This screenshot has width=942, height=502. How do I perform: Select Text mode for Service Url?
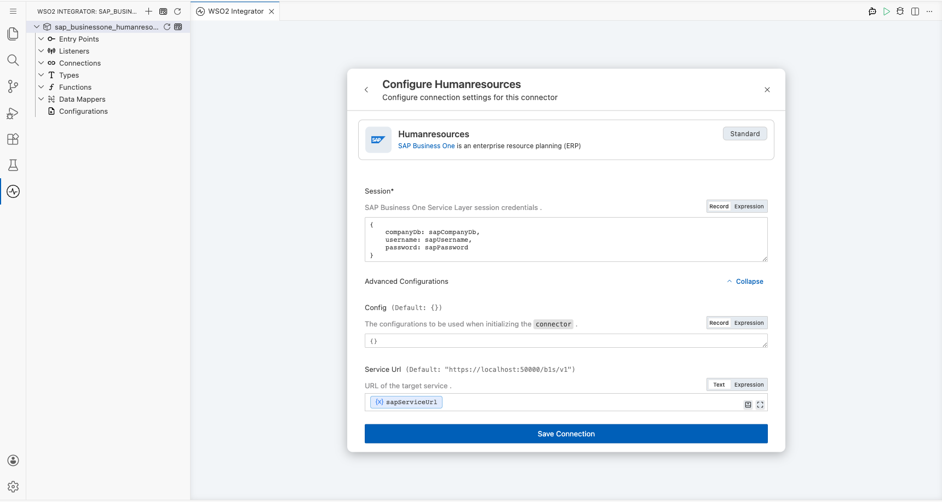(719, 385)
